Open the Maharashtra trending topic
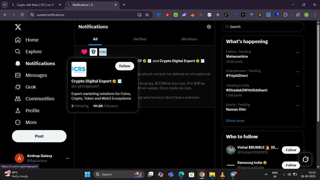The width and height of the screenshot is (320, 180). tap(237, 57)
